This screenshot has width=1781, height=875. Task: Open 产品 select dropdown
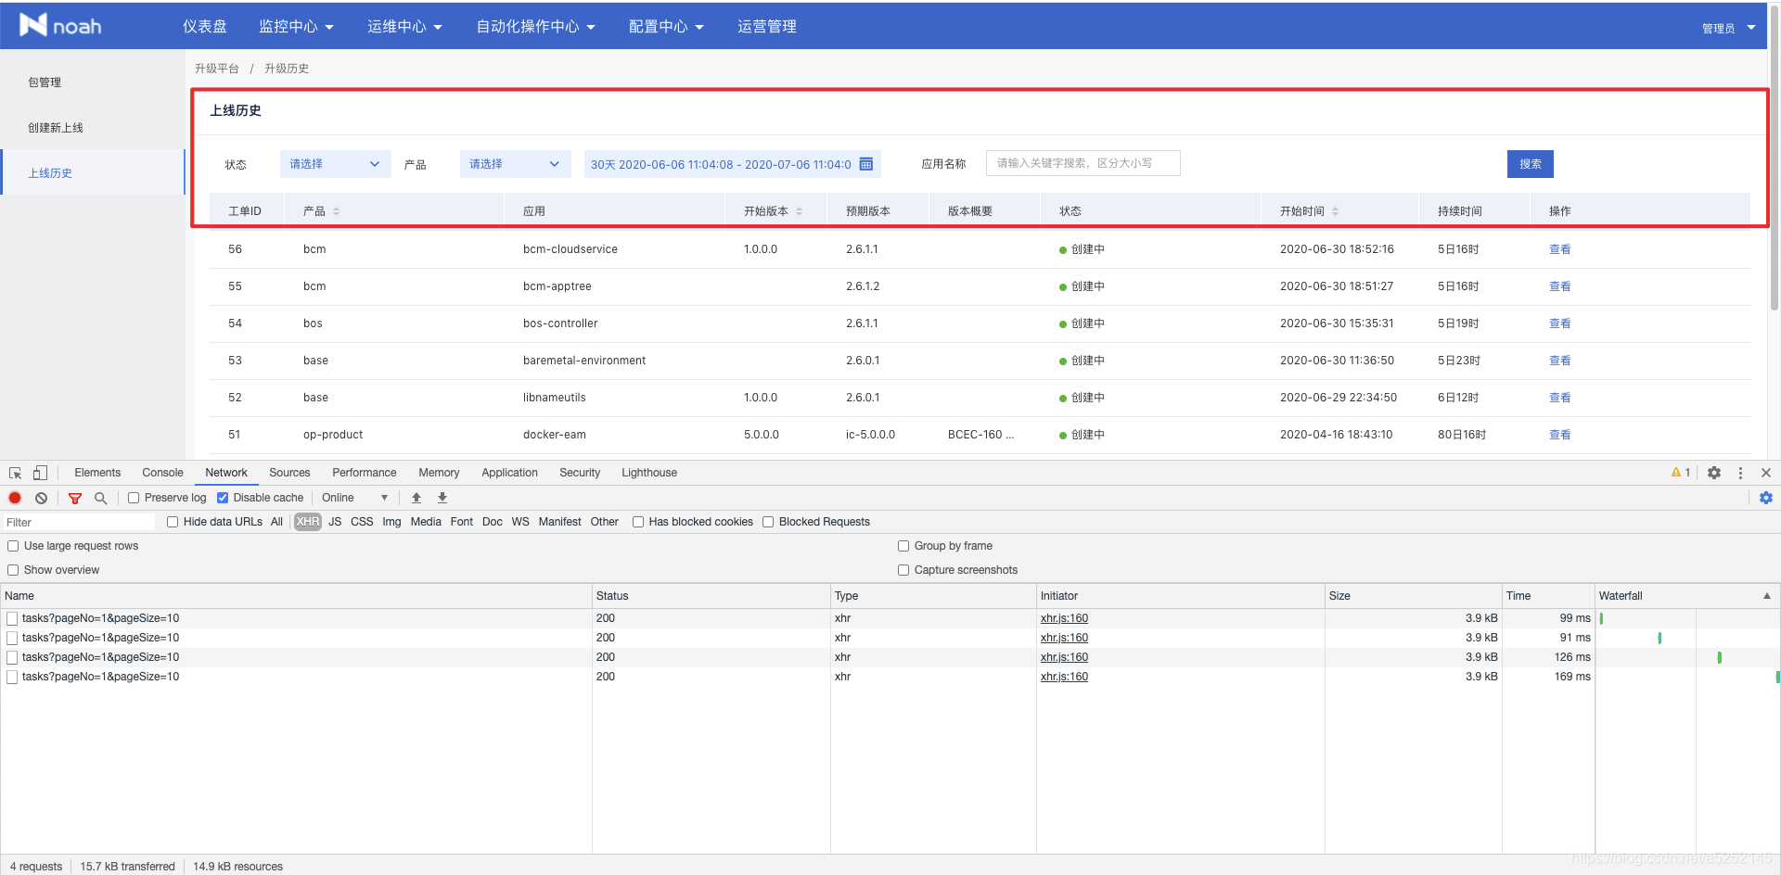pyautogui.click(x=515, y=164)
